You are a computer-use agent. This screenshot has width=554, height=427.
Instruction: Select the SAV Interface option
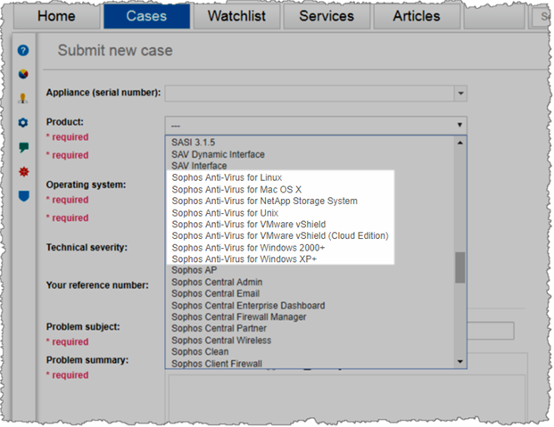click(x=199, y=166)
